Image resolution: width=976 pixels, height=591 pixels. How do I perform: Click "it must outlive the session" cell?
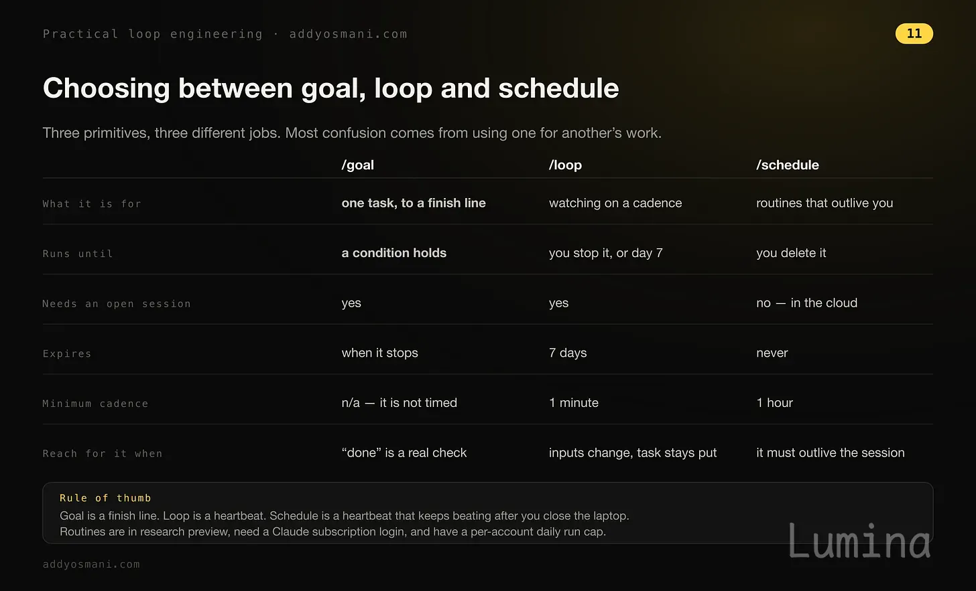[831, 452]
